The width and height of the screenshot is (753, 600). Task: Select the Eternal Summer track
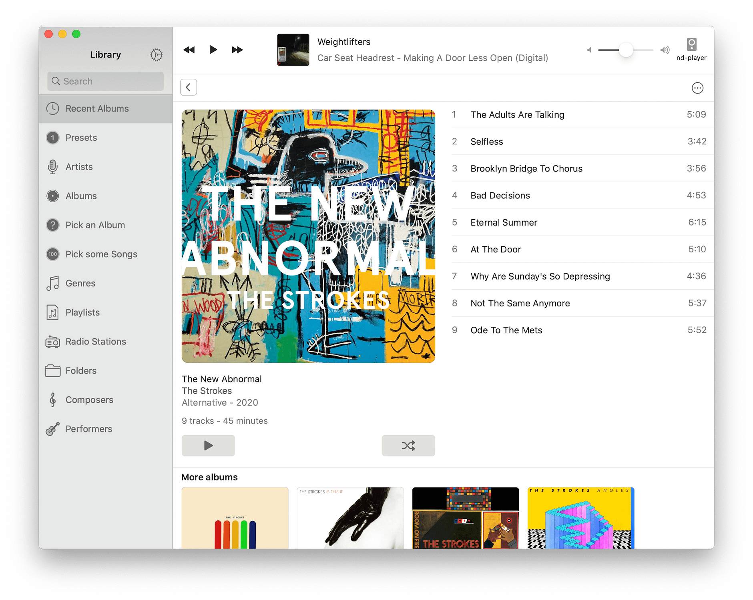coord(582,222)
